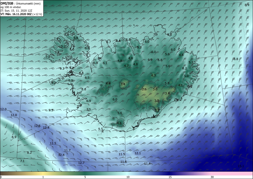Viewport: 253px width, 179px height.
Task: Click the 11.7 value on the map
Action: [67, 150]
